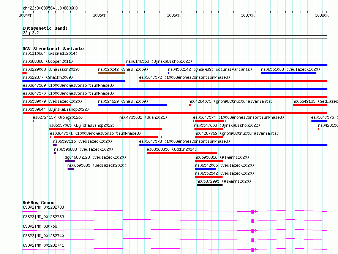Click the purple dgv4683n223 variant bar
The height and width of the screenshot is (254, 338).
70,161
